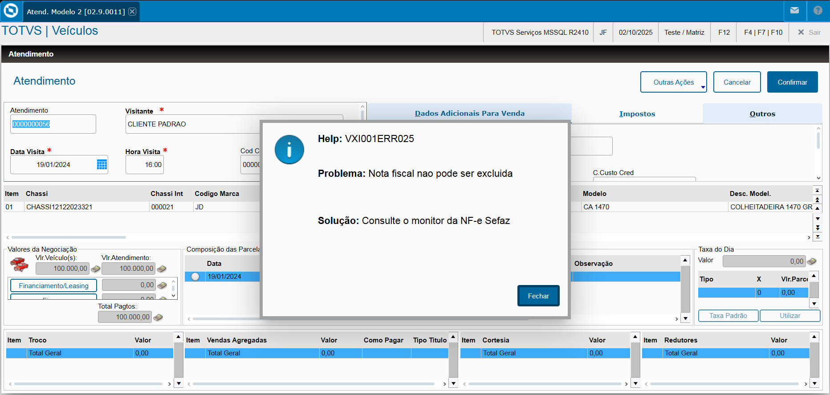Click the red cars icon in Valores da Negociação
Screen dimensions: 830x395
(x=19, y=265)
